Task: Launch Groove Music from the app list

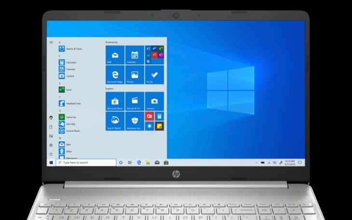Action: 69,131
